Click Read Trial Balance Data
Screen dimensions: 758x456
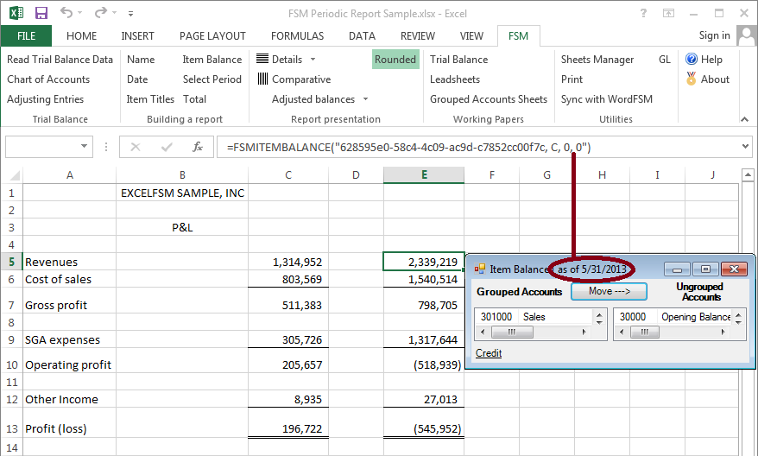click(x=60, y=60)
